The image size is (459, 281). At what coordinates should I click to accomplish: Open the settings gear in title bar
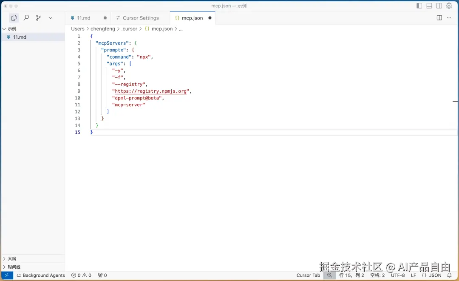[449, 6]
